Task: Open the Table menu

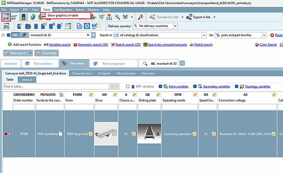Action: pyautogui.click(x=46, y=10)
